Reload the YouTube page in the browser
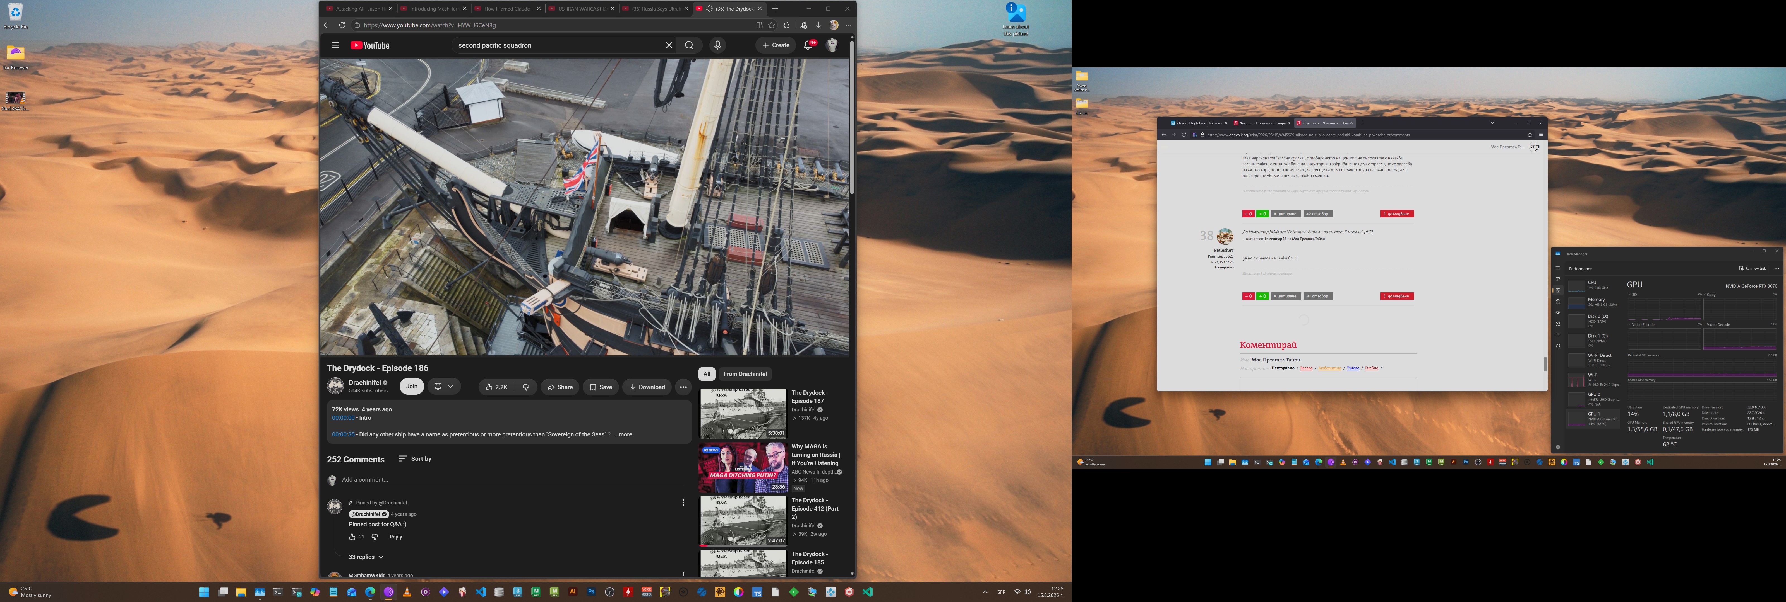Screen dimensions: 1786x602 tap(342, 25)
